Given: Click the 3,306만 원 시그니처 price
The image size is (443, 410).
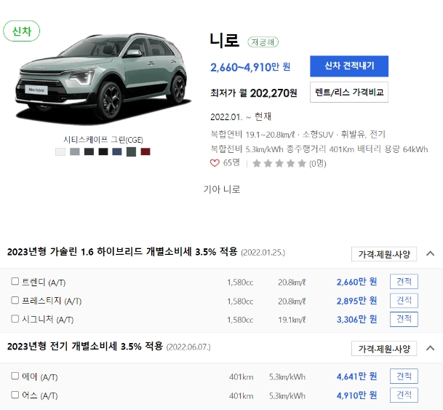Looking at the screenshot, I should click(x=357, y=320).
